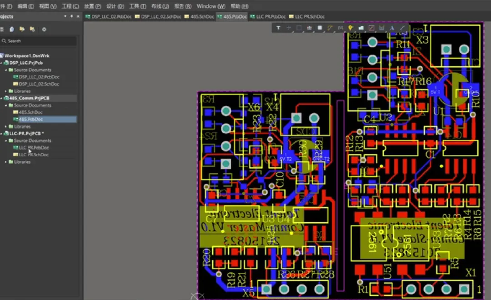
Task: Click the place via yellow pin icon
Action: coord(351,28)
